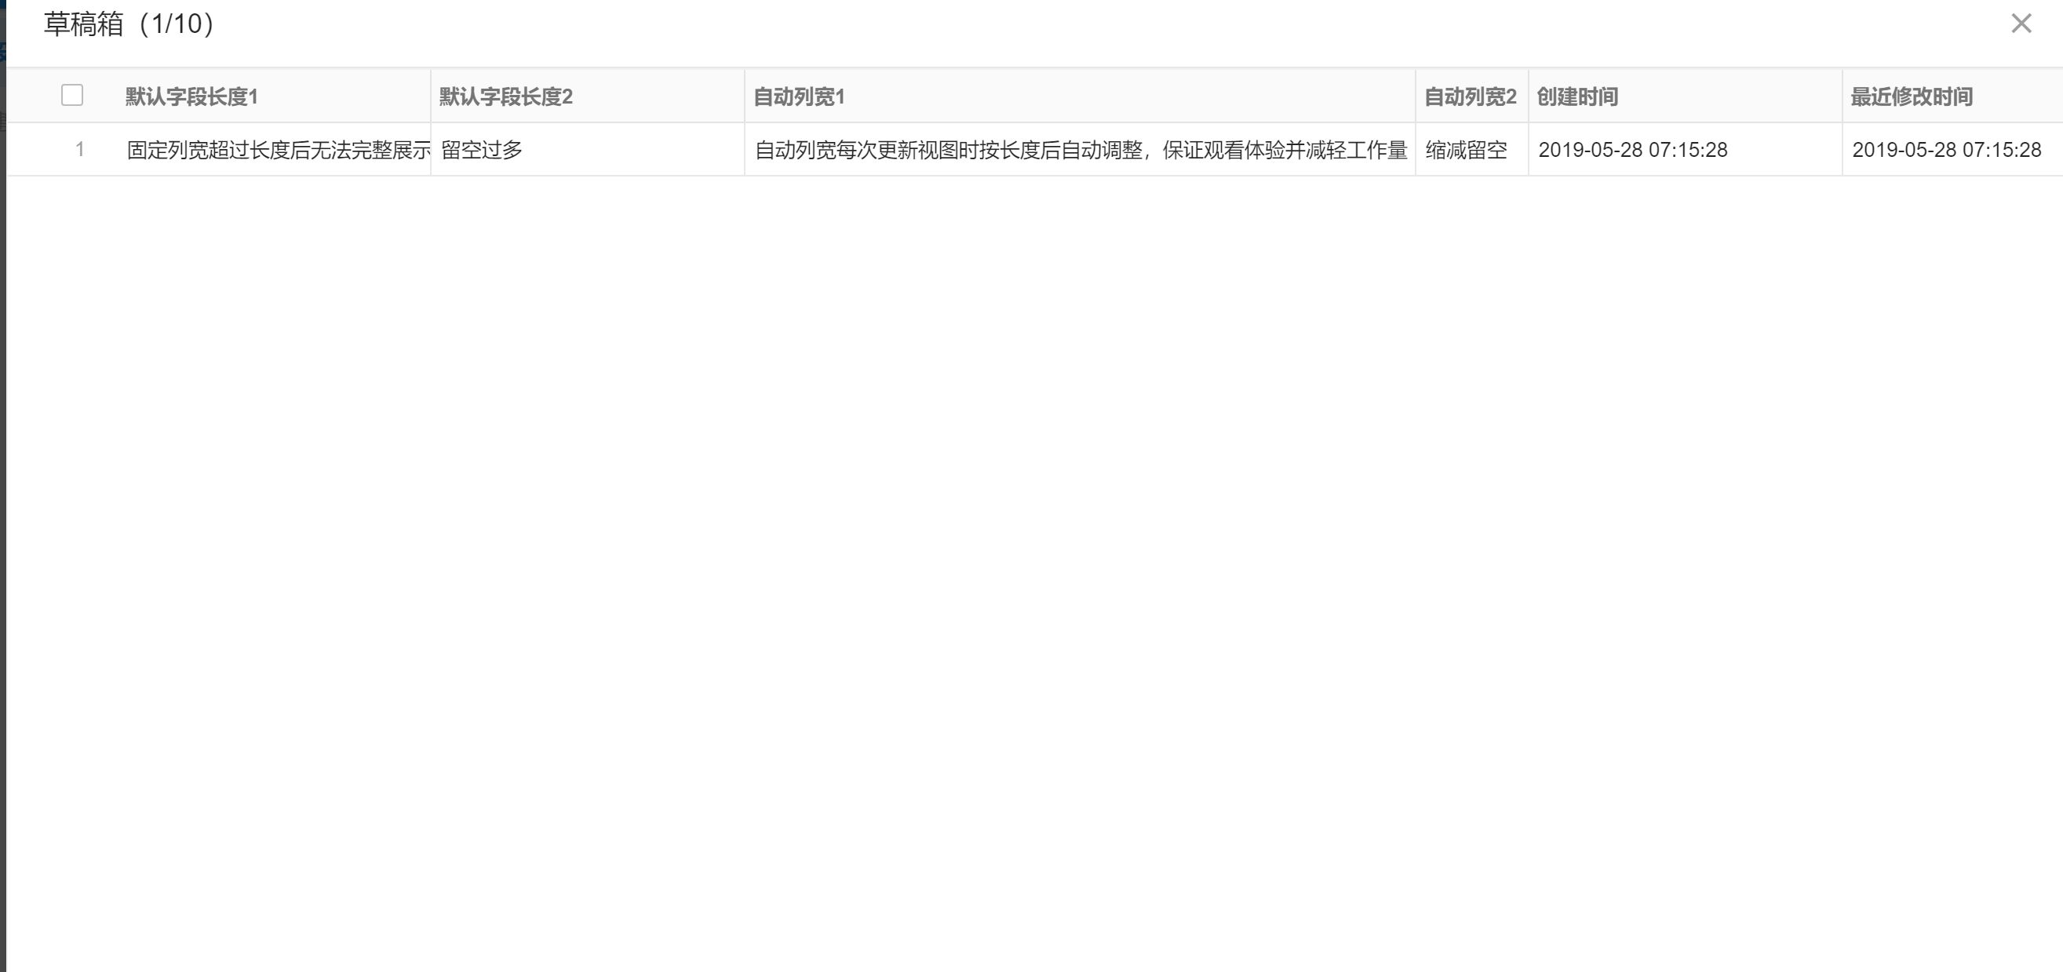This screenshot has width=2063, height=972.
Task: Open the draft titled 固定列宽超过长度后无法完整展示
Action: [x=276, y=149]
